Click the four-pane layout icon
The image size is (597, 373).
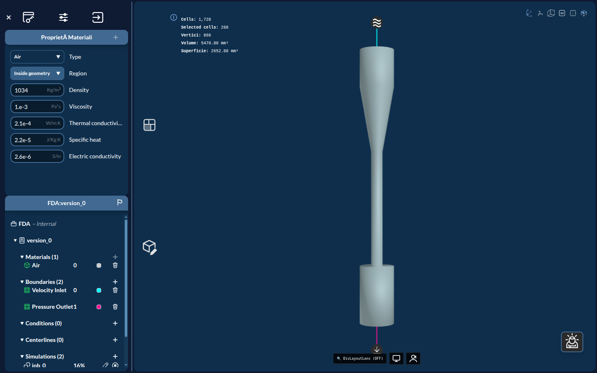tap(149, 125)
